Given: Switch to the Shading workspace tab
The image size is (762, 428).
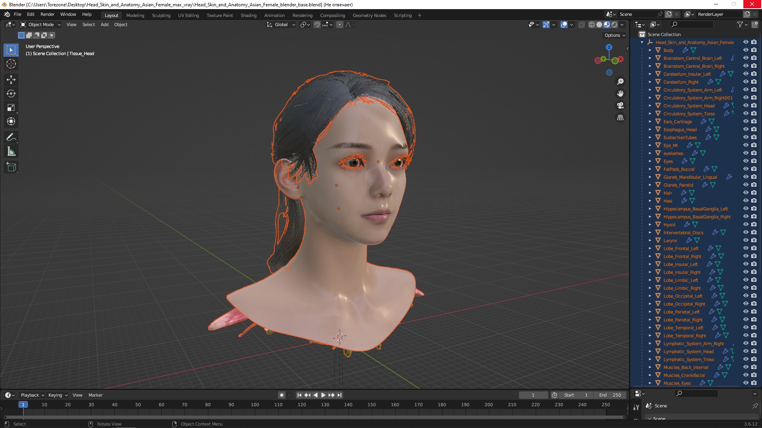Looking at the screenshot, I should click(x=248, y=15).
